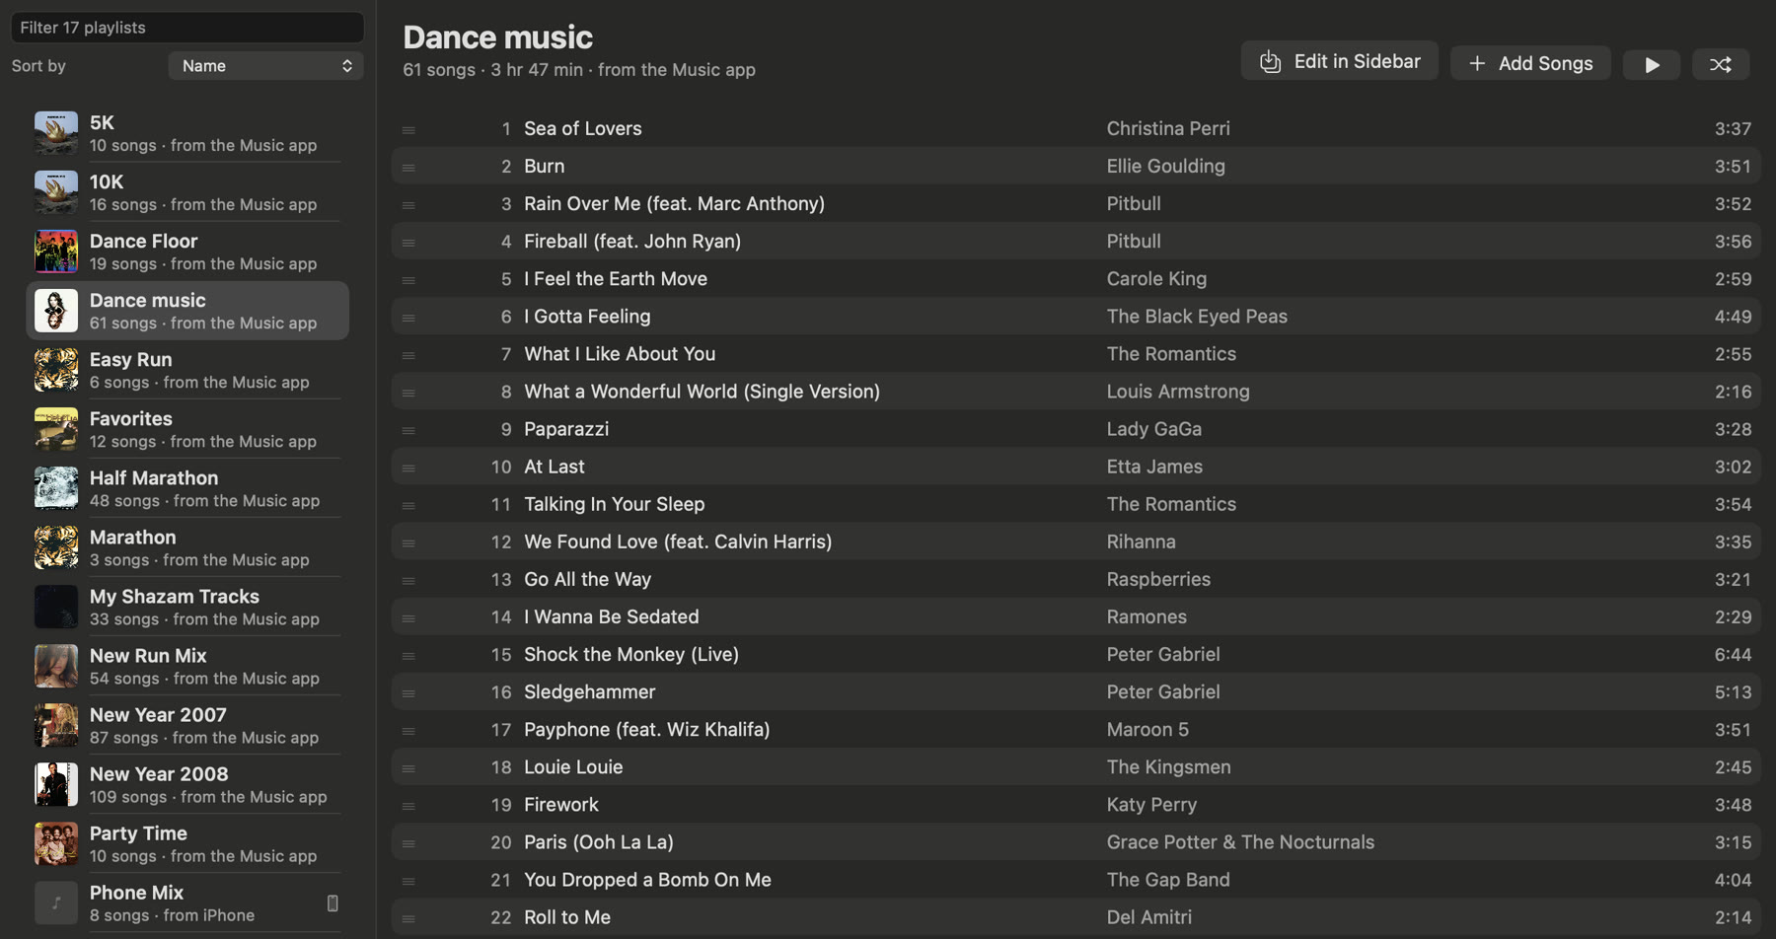1776x939 pixels.
Task: Open the Party Time playlist
Action: click(187, 843)
